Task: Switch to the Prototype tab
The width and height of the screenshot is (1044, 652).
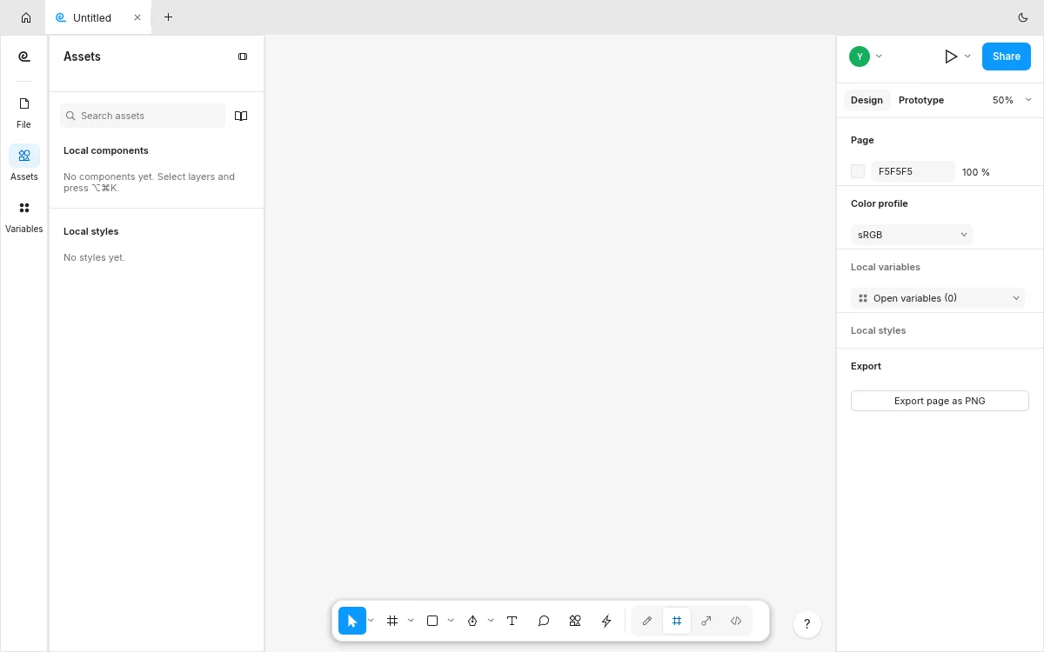Action: (x=921, y=100)
